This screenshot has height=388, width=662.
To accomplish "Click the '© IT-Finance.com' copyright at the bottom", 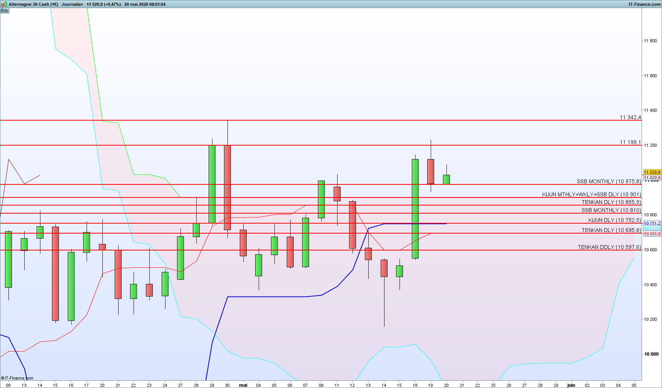I will click(x=17, y=378).
